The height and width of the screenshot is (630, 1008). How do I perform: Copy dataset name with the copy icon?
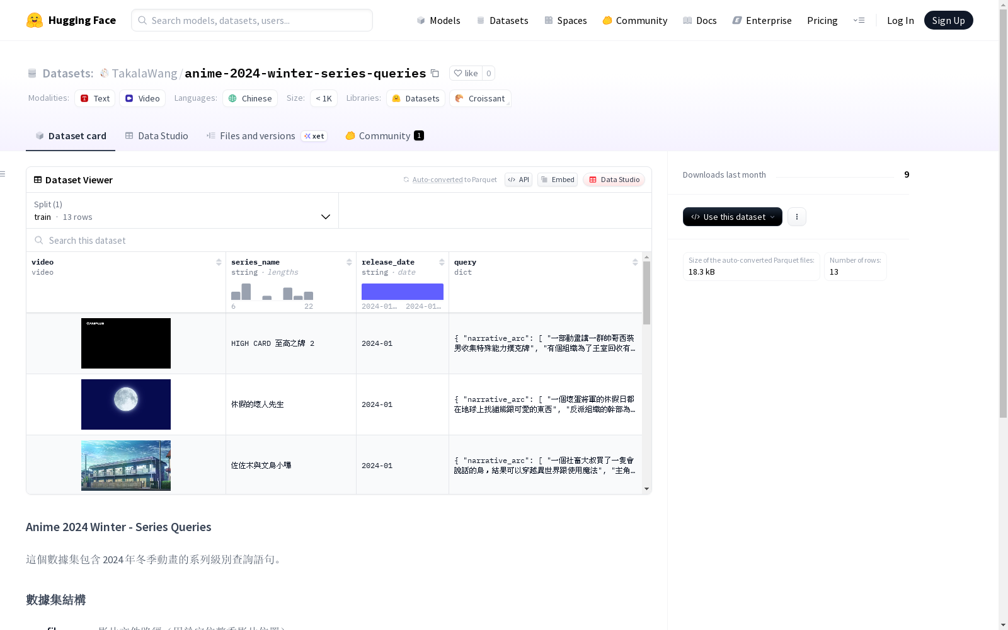[435, 73]
